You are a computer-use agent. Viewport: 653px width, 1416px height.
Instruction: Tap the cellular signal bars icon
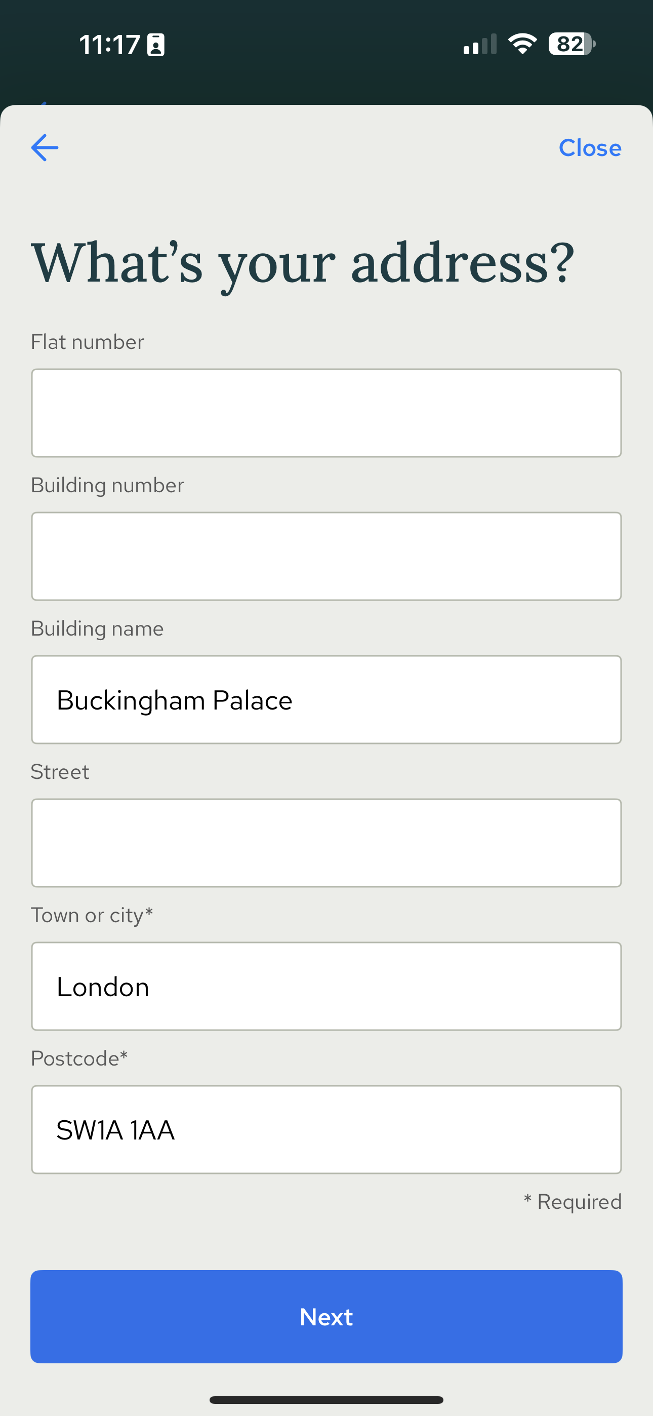pyautogui.click(x=480, y=45)
